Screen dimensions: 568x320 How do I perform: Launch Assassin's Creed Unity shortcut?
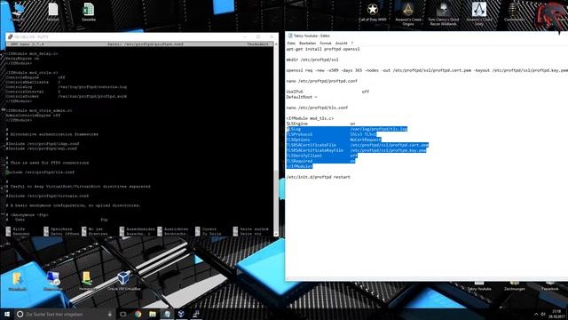[479, 14]
